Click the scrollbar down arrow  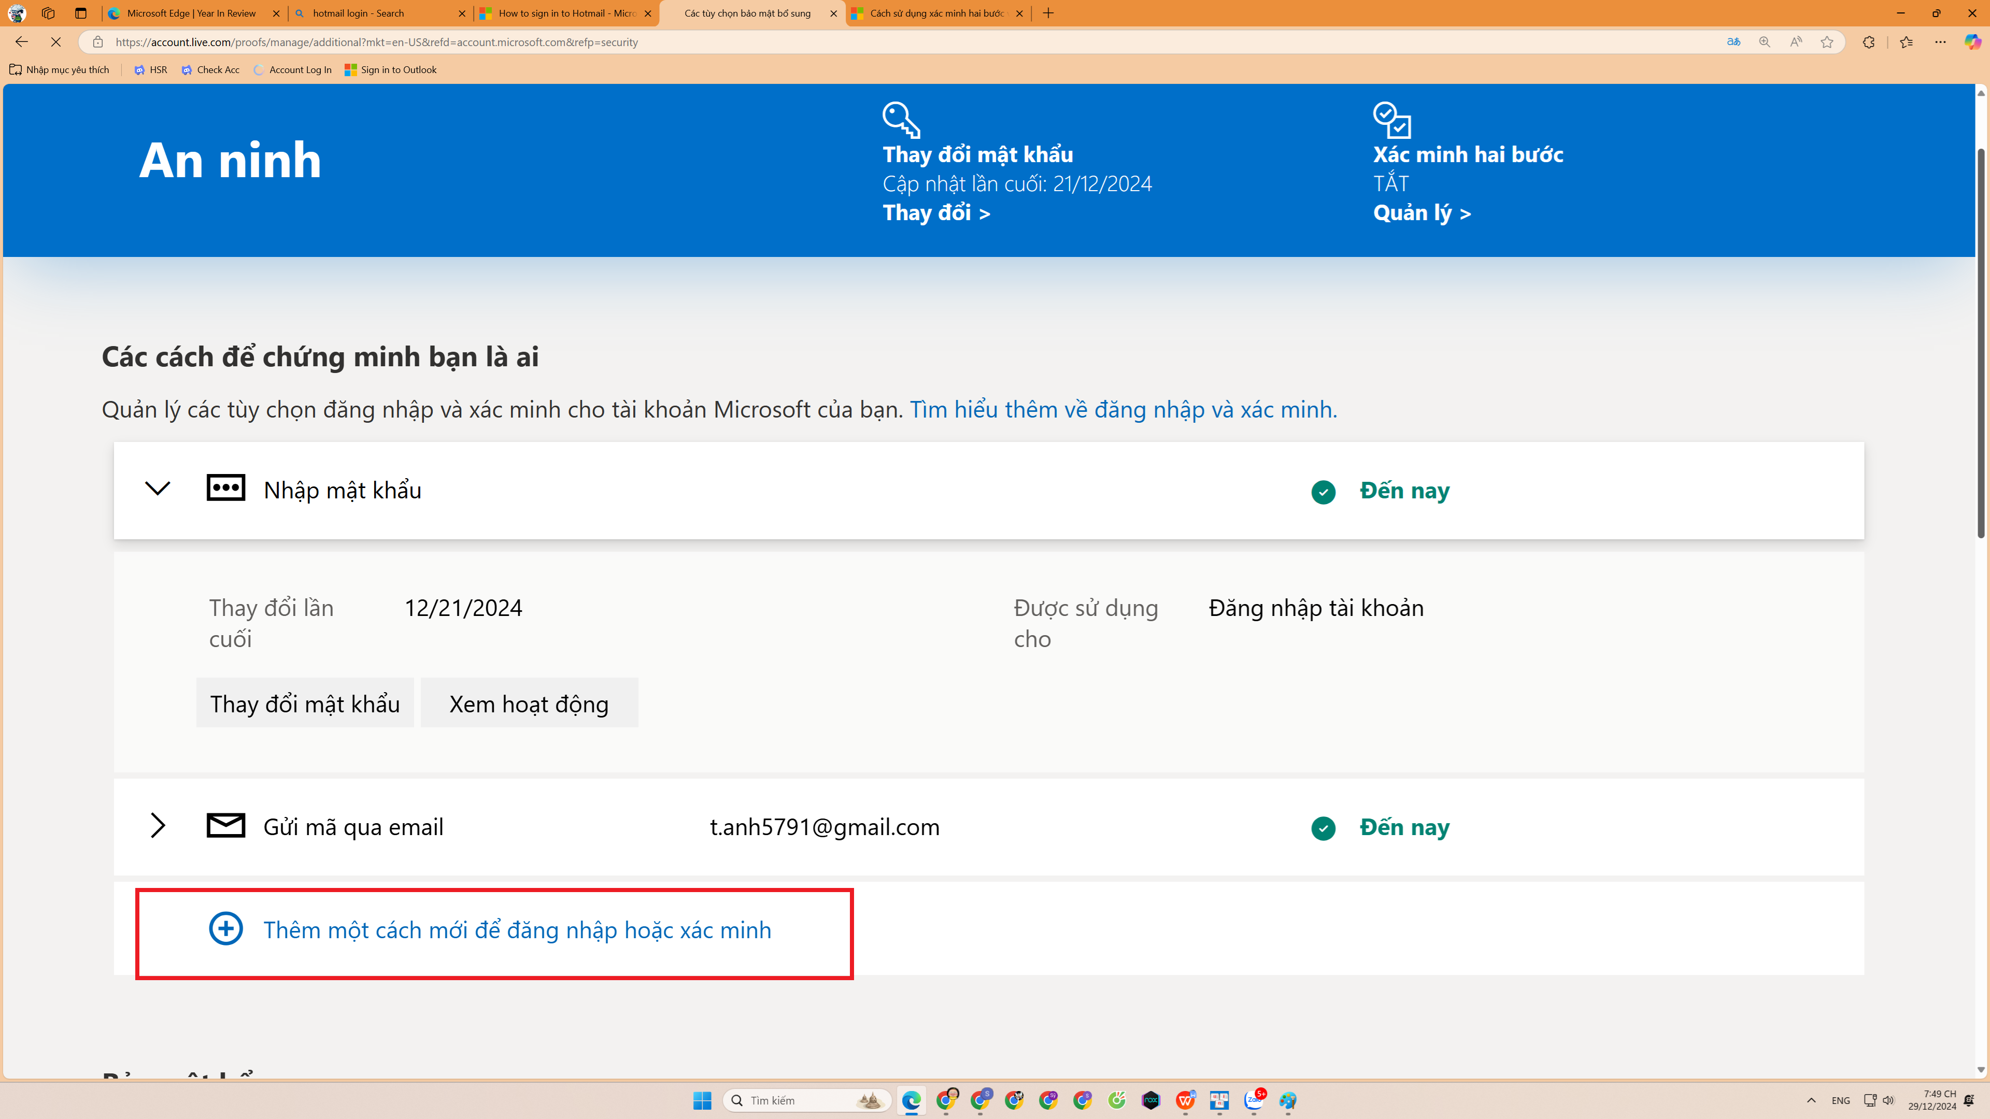pos(1981,1070)
